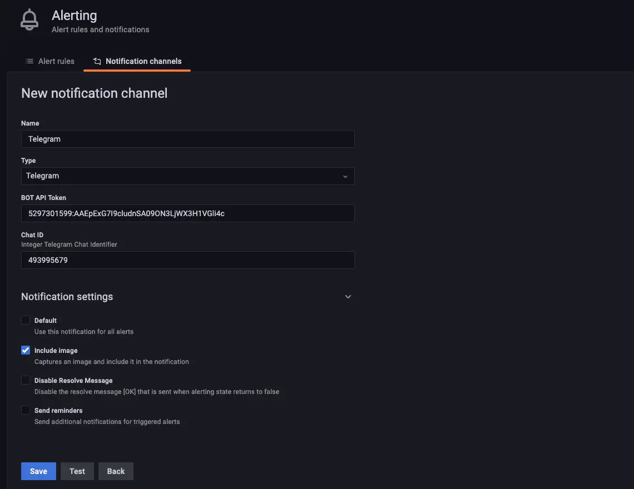Focus the Name input field
634x489 pixels.
(x=187, y=139)
